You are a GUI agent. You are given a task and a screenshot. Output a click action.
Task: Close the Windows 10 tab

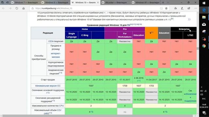coord(98,3)
